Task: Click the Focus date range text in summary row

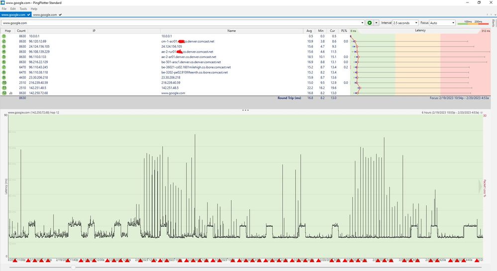Action: click(459, 98)
